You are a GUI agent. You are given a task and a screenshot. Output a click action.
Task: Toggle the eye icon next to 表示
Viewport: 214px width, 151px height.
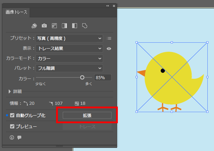109,49
